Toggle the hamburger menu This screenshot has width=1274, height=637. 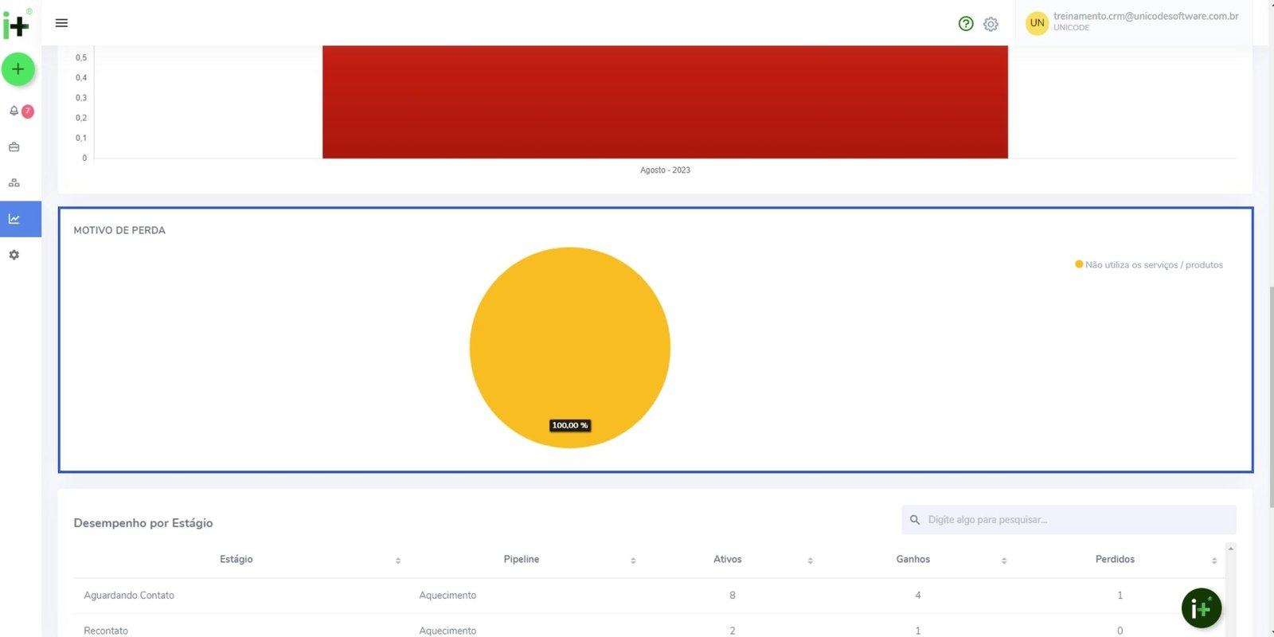[61, 23]
